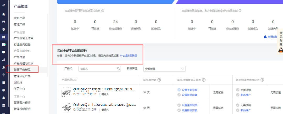
Task: Open the 常见问题 floating help widget
Action: [280, 42]
